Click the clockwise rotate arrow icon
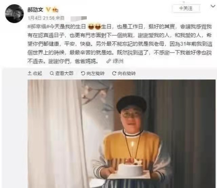Viewport: 217px width, 188px height. point(114,73)
